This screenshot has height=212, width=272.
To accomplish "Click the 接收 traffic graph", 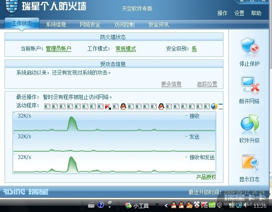I will point(114,122).
